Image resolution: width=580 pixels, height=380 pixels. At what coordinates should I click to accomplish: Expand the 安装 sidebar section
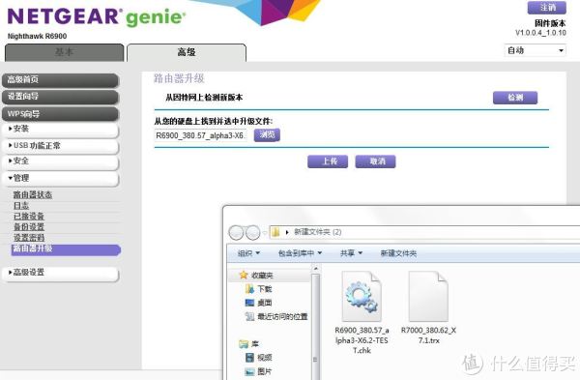pos(60,130)
